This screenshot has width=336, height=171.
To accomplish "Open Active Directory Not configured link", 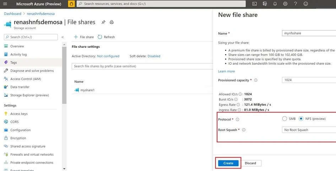I will click(108, 56).
